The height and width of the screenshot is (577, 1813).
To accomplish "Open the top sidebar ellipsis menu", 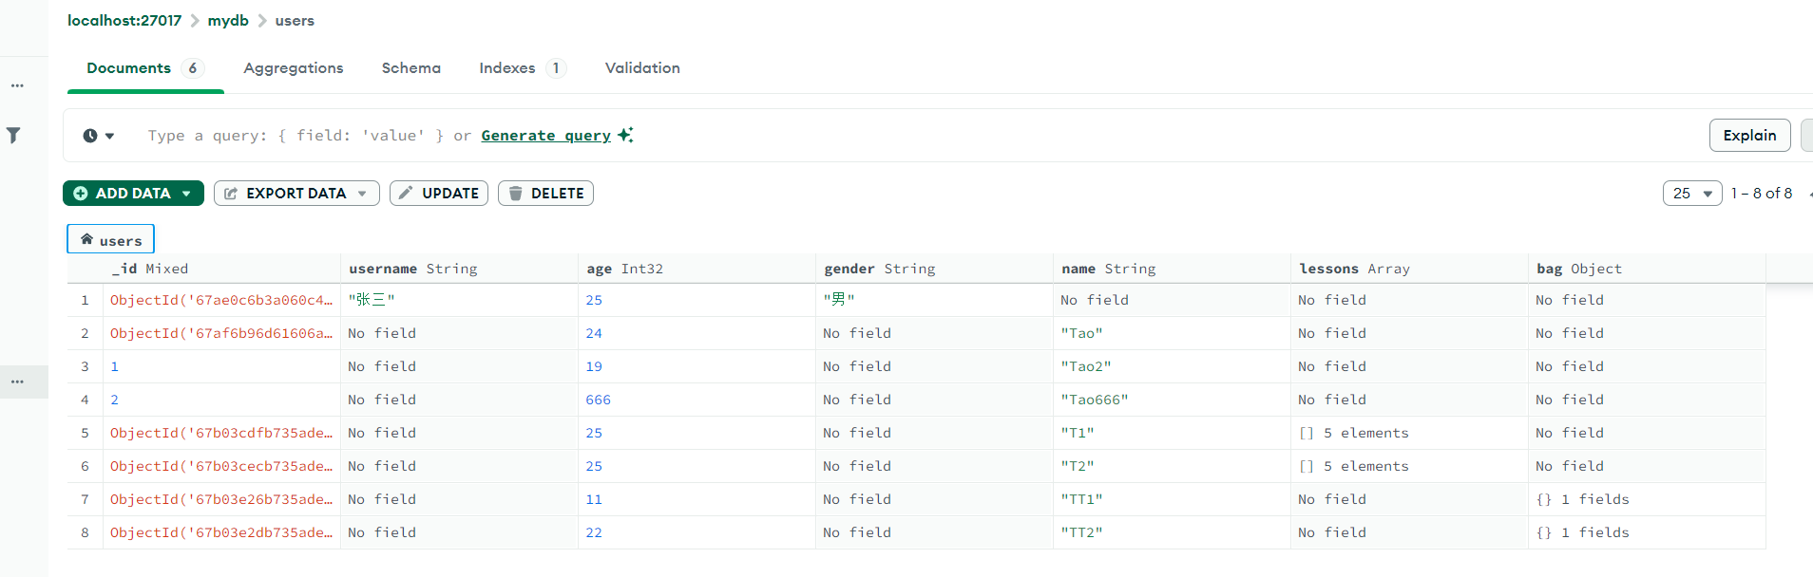I will click(x=17, y=85).
